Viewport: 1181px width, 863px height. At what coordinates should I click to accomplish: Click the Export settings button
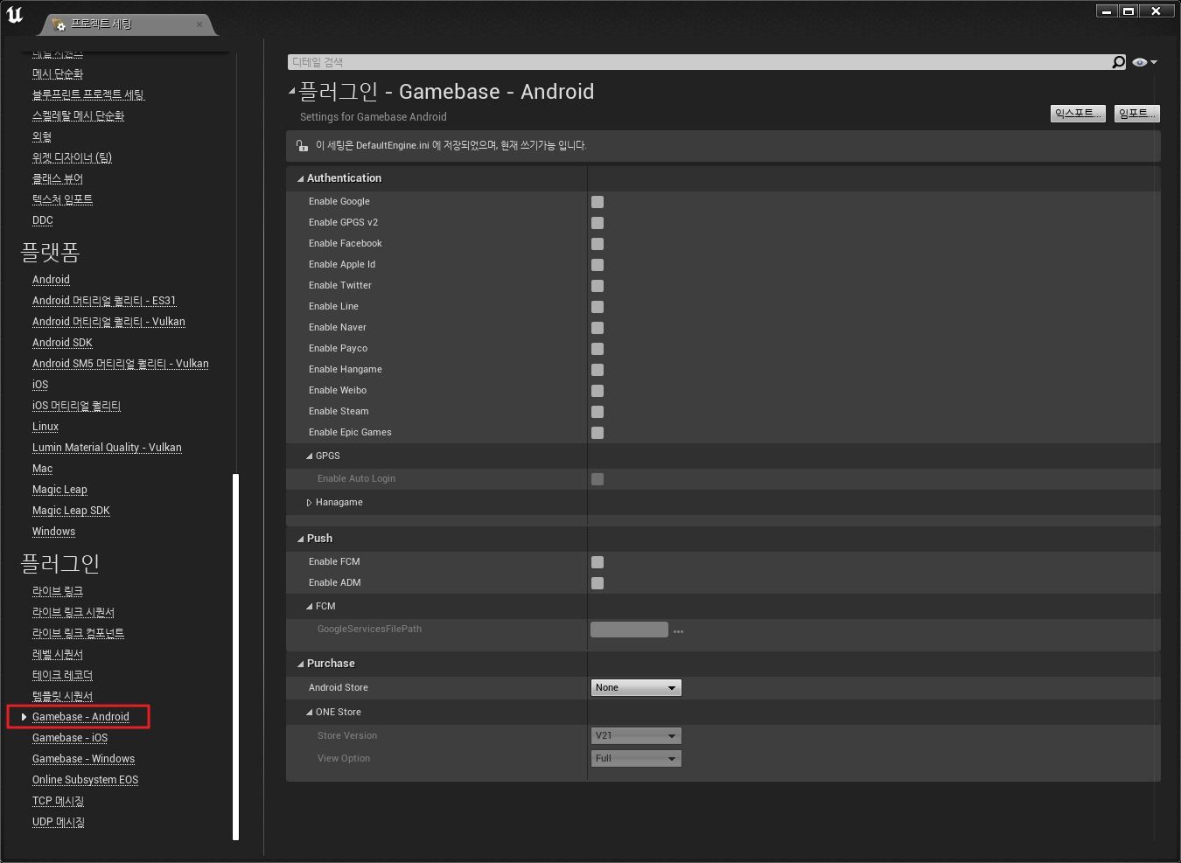[1078, 114]
